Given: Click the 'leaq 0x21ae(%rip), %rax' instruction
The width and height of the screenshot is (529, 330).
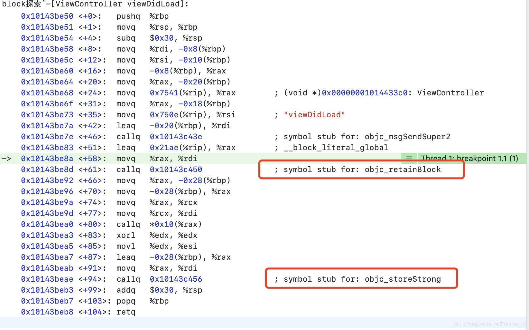Looking at the screenshot, I should click(x=176, y=148).
